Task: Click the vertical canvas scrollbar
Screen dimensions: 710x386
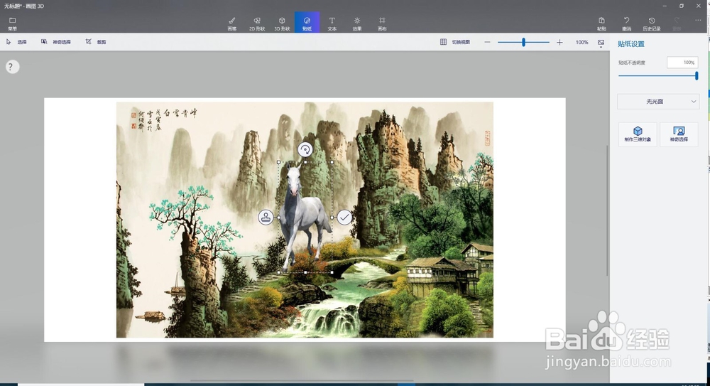Action: click(608, 210)
